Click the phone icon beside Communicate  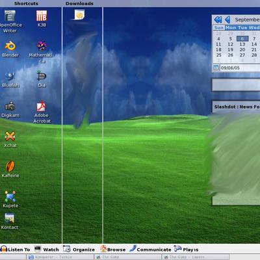[133, 248]
